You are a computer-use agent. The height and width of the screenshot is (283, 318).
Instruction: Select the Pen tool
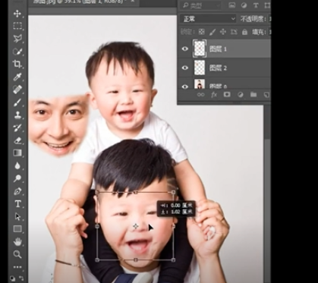tap(17, 191)
